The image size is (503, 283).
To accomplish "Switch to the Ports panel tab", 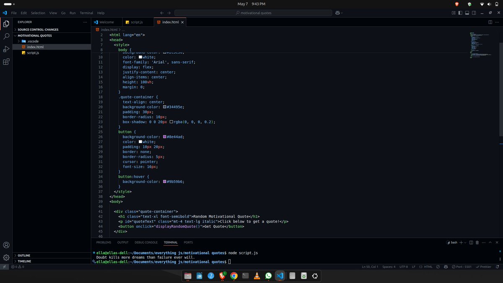I will [x=188, y=242].
